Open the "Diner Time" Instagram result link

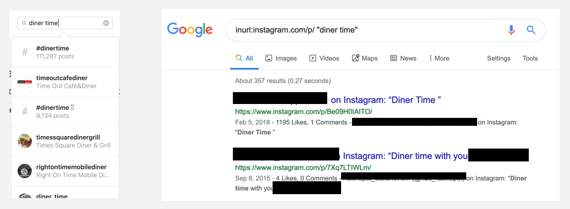point(386,100)
